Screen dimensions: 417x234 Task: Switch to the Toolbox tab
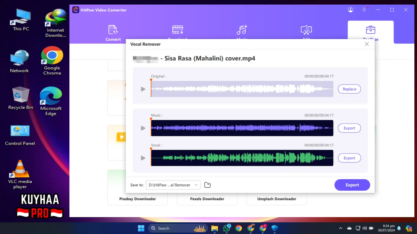370,32
